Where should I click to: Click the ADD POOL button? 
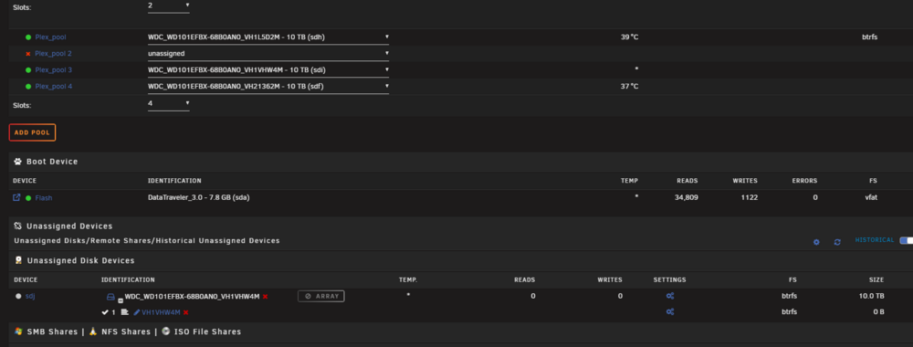(x=32, y=132)
